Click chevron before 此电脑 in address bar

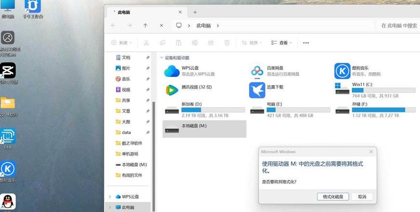pyautogui.click(x=189, y=26)
